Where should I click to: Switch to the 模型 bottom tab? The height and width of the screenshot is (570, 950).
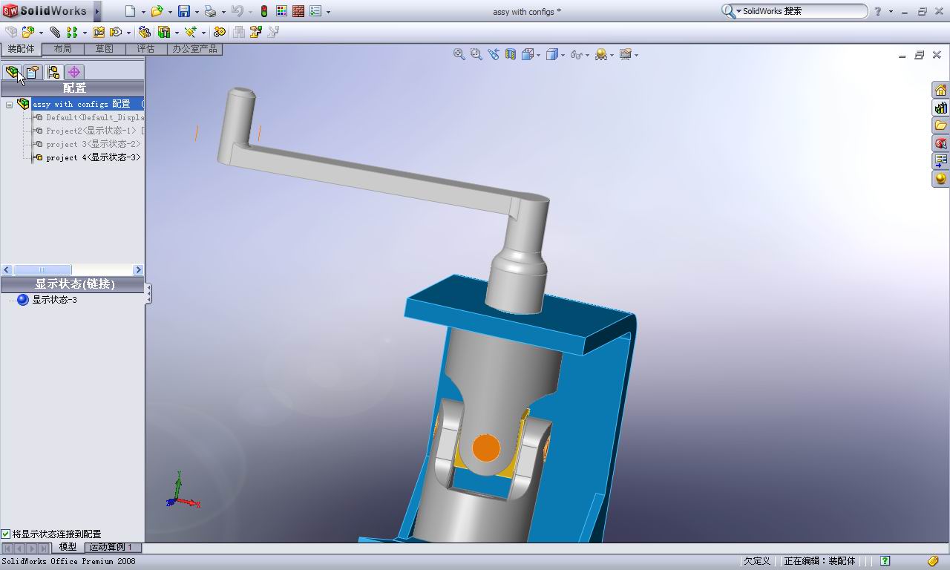coord(68,547)
